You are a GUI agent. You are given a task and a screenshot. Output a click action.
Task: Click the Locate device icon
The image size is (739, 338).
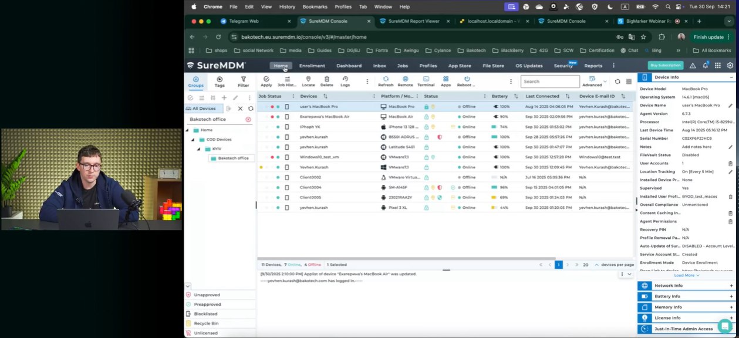point(308,81)
